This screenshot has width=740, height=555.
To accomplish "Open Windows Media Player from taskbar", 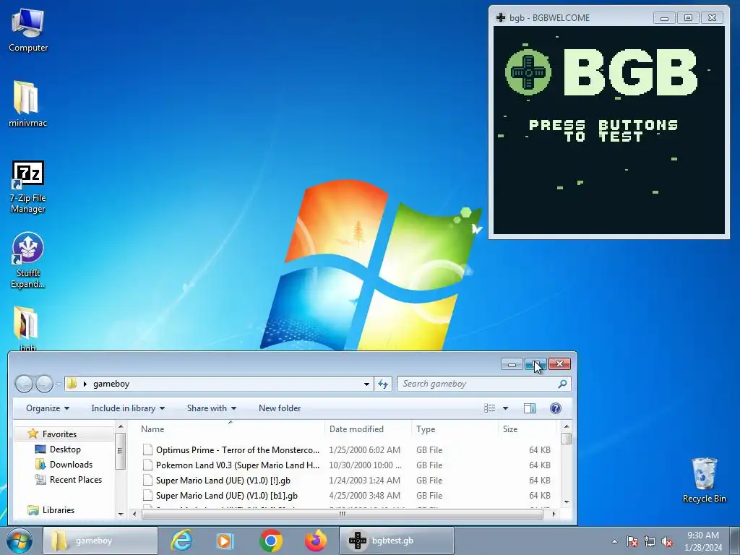I will click(x=225, y=541).
